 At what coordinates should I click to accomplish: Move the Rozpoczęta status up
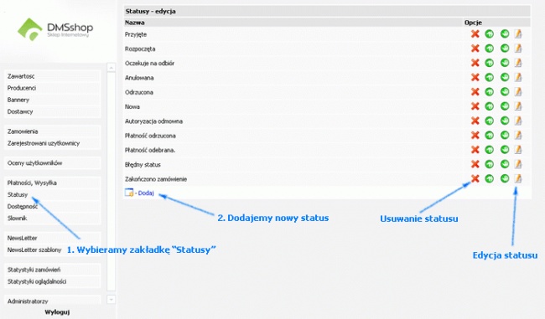pyautogui.click(x=490, y=49)
